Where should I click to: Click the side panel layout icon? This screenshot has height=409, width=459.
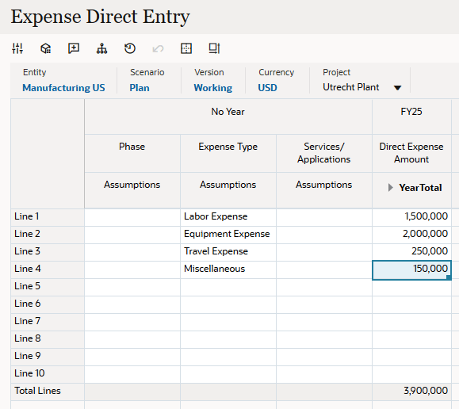214,48
